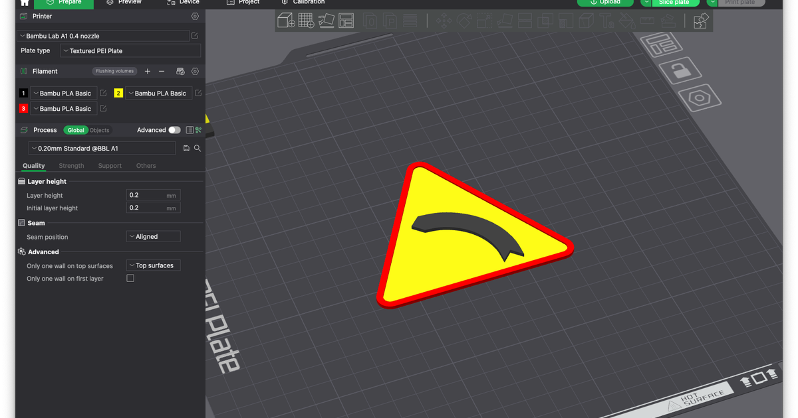Screen dimensions: 798x418
Task: Select the Measure tool
Action: (645, 21)
